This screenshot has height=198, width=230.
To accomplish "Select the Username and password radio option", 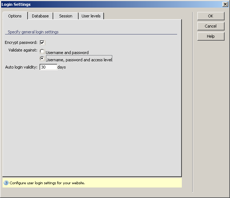I will point(42,52).
